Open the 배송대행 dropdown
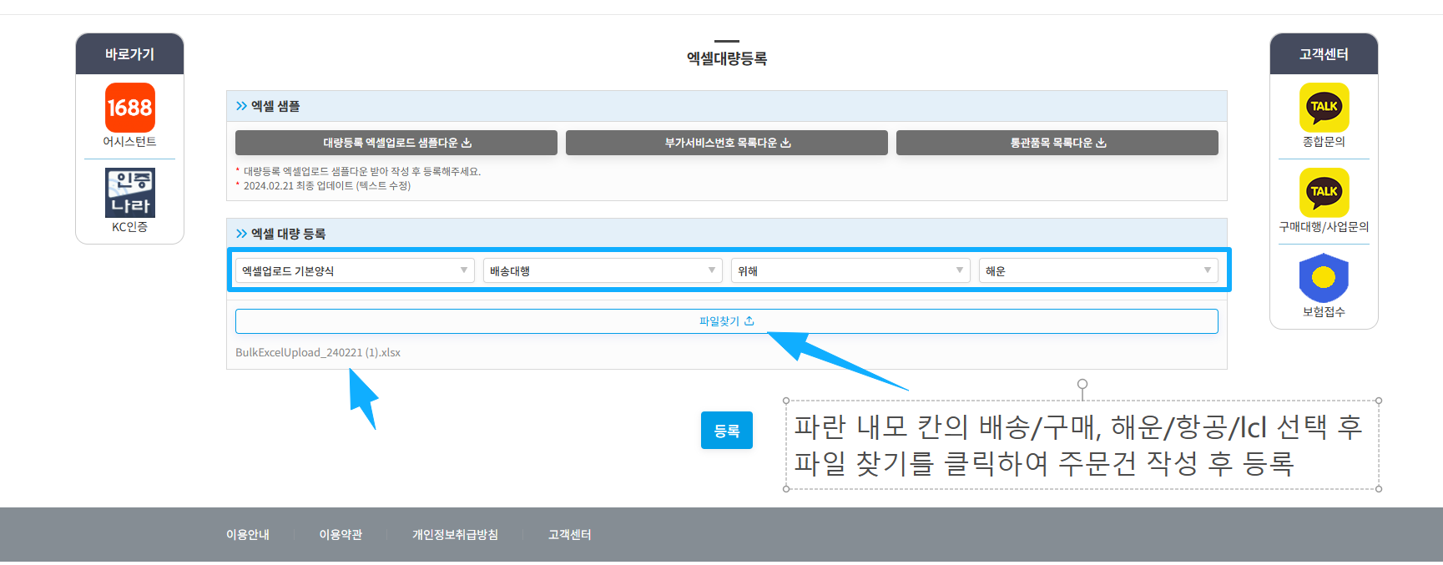1443x565 pixels. pyautogui.click(x=602, y=270)
